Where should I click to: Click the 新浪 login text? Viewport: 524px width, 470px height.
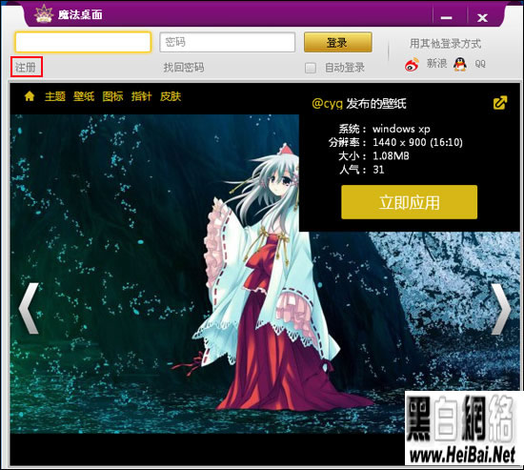436,63
